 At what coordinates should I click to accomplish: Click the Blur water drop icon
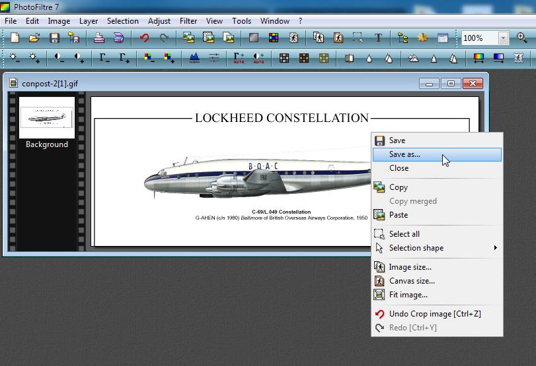(369, 58)
